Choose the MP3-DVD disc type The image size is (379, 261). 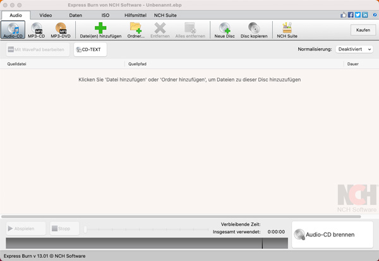tap(61, 30)
